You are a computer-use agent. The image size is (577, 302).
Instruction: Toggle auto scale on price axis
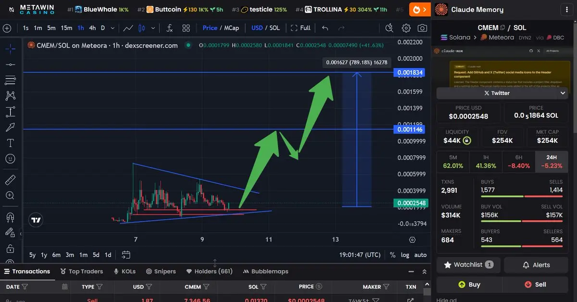pos(420,255)
